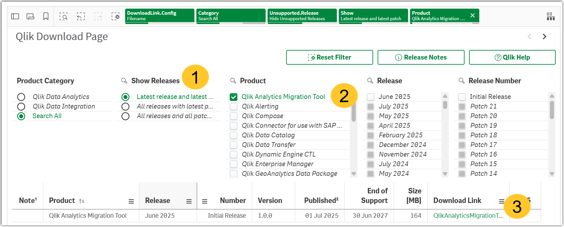Go to the next sheet arrow

tap(544, 36)
